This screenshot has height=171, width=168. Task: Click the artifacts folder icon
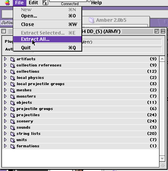pyautogui.click(x=12, y=59)
